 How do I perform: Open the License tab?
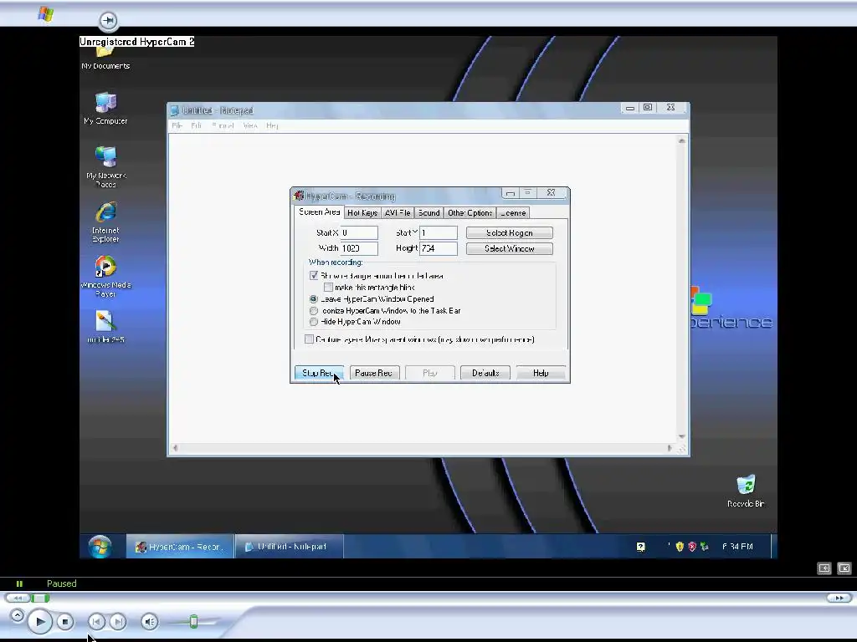(513, 213)
